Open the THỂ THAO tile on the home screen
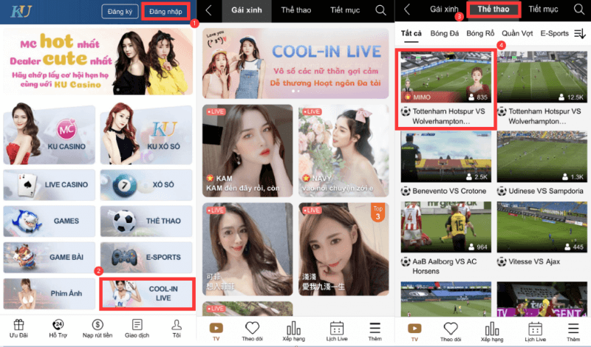Image resolution: width=591 pixels, height=347 pixels. click(146, 221)
